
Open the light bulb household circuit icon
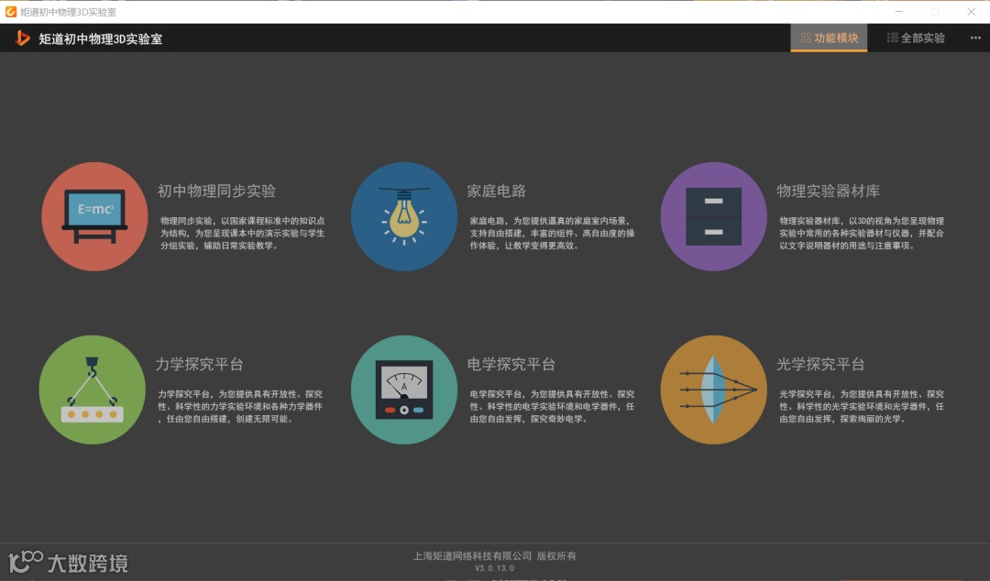click(x=404, y=216)
